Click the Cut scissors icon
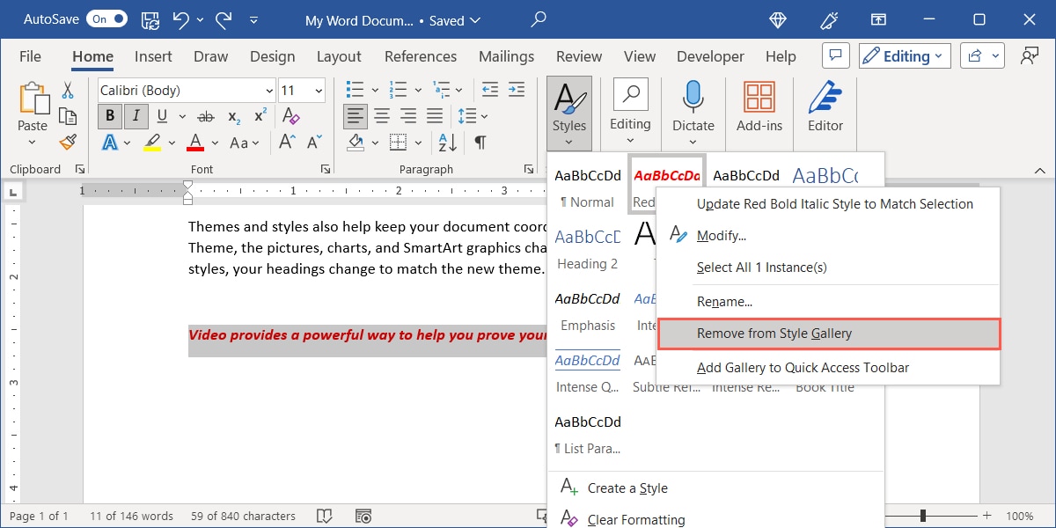Screen dimensions: 1056x528 tap(68, 91)
